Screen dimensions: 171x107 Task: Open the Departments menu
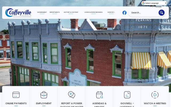pyautogui.click(x=55, y=12)
